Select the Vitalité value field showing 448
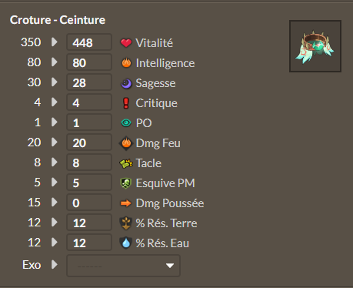Viewport: 353px width, 288px height. pos(89,42)
